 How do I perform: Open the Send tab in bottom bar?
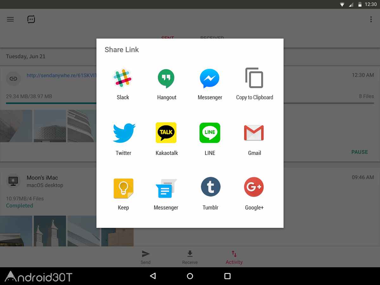click(x=146, y=257)
